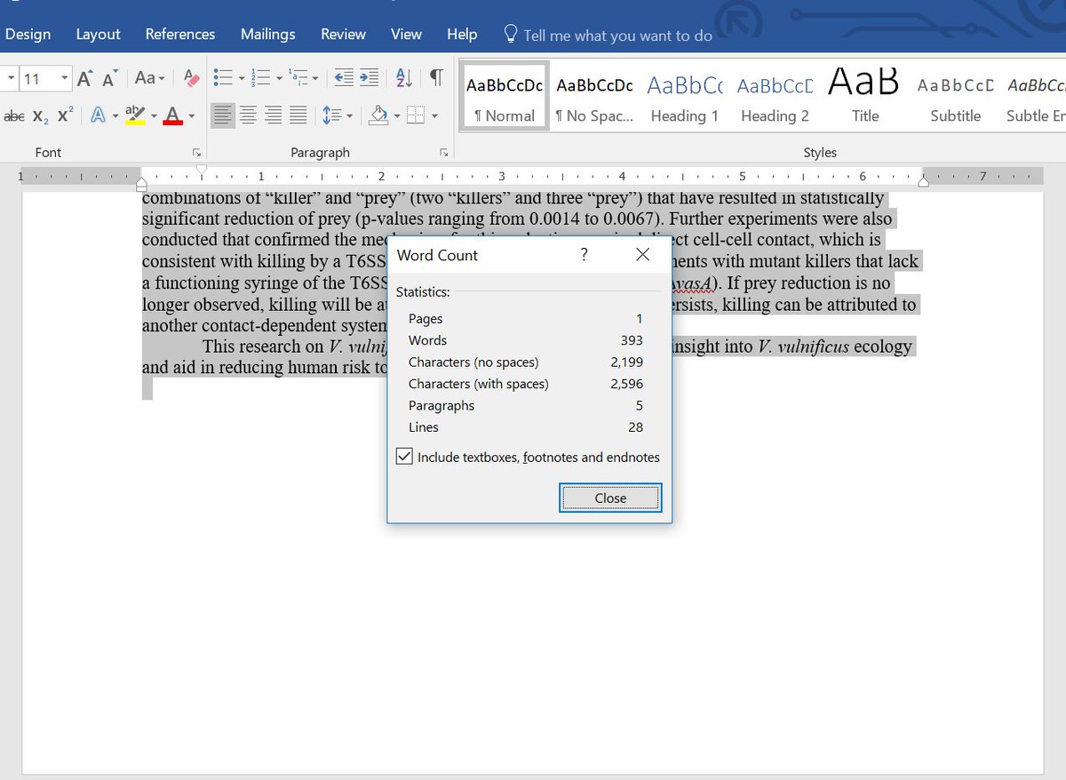
Task: Apply superscript formatting
Action: tap(65, 115)
